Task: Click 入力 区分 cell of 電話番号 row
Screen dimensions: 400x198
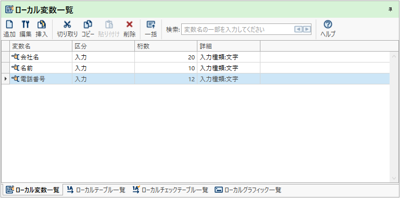Action: (103, 79)
